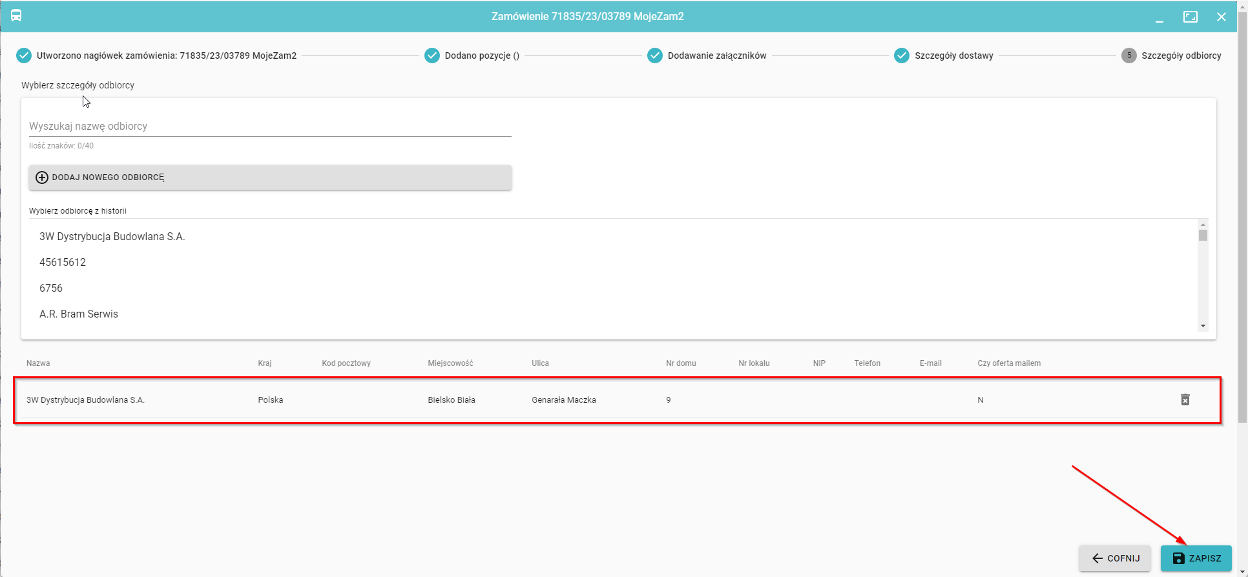
Task: Go back using the COFNIJ button
Action: pyautogui.click(x=1115, y=558)
